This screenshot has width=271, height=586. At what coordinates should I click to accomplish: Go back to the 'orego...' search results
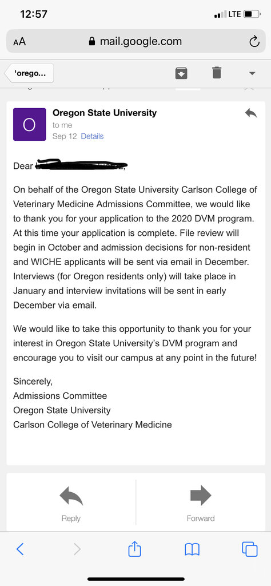pyautogui.click(x=30, y=73)
